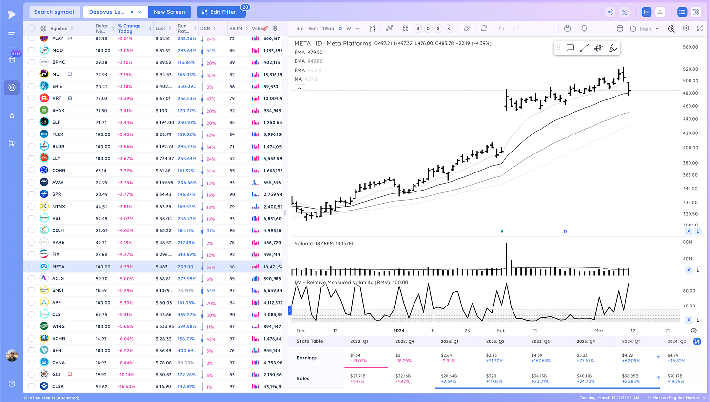The image size is (710, 402).
Task: Toggle the S marker button on chart toolbar
Action: click(438, 29)
